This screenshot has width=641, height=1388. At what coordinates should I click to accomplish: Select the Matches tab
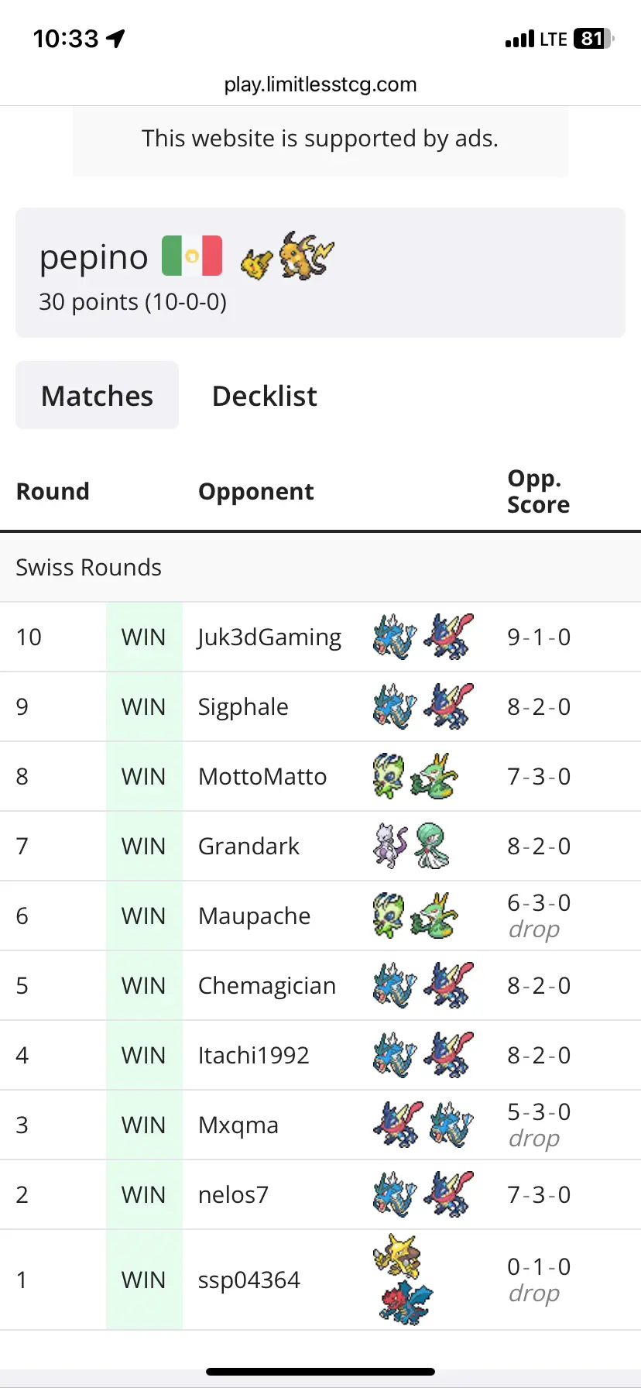tap(98, 395)
